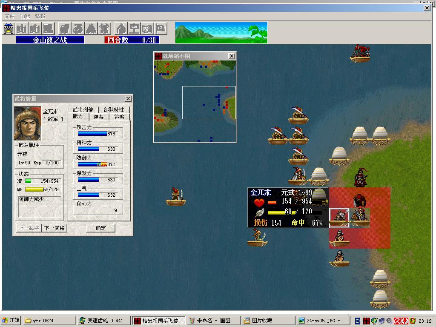Click the 精神力 630 stat bar
The image size is (436, 327).
[98, 149]
